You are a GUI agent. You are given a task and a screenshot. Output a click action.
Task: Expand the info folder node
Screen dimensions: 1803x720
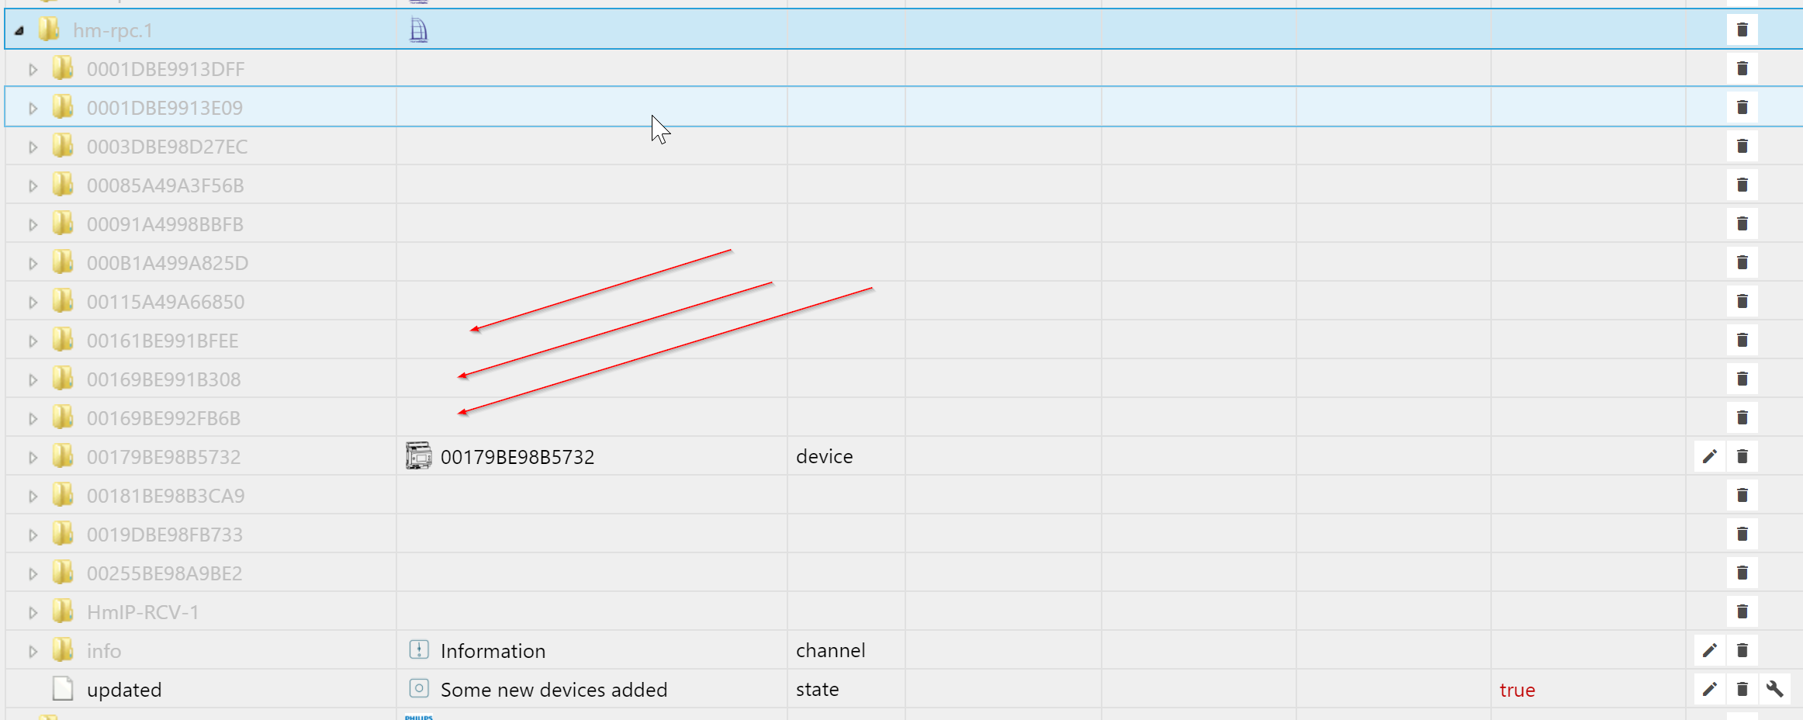33,651
